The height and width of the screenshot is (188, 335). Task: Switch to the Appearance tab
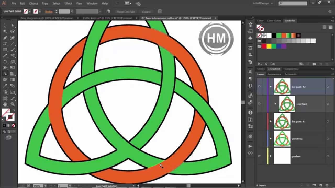[x=274, y=74]
